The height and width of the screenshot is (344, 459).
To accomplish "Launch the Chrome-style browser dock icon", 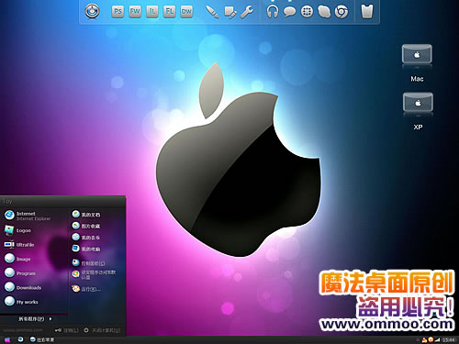I will [x=341, y=12].
